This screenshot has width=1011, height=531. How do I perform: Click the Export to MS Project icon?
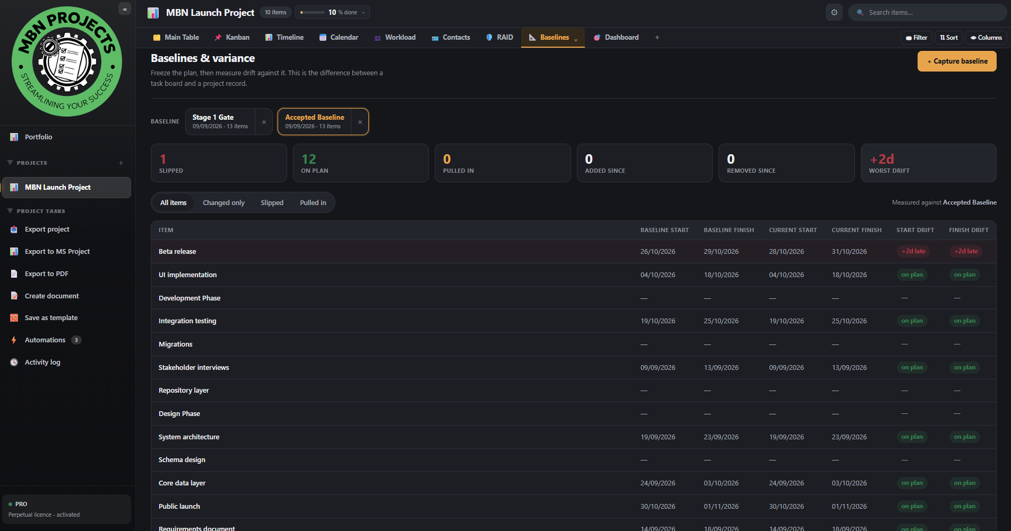coord(14,252)
